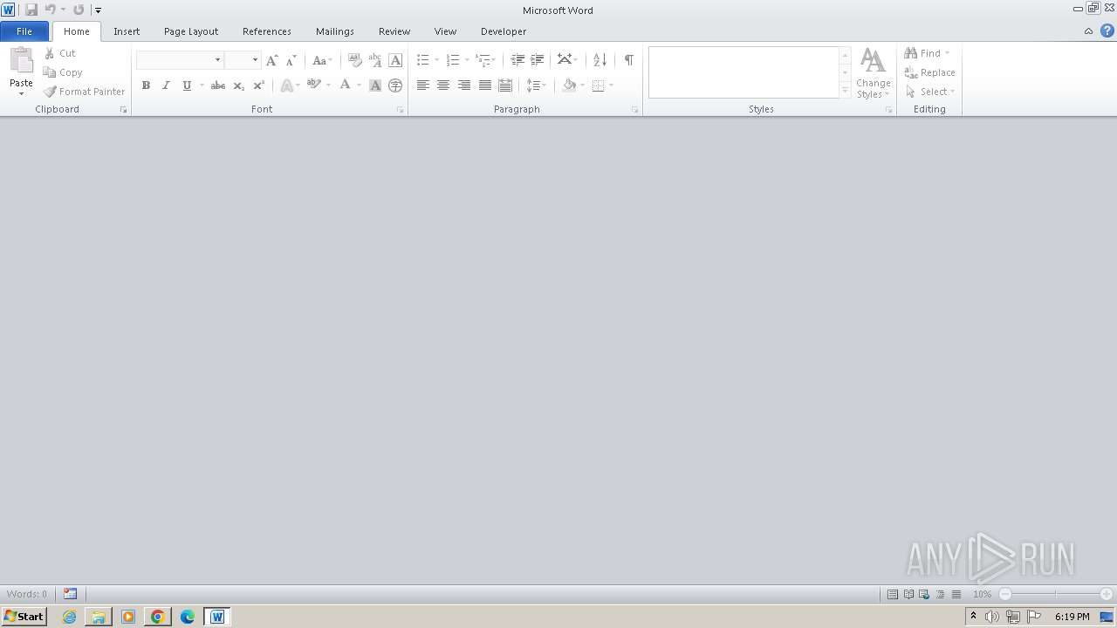Open the Line Spacing dropdown

pos(536,85)
